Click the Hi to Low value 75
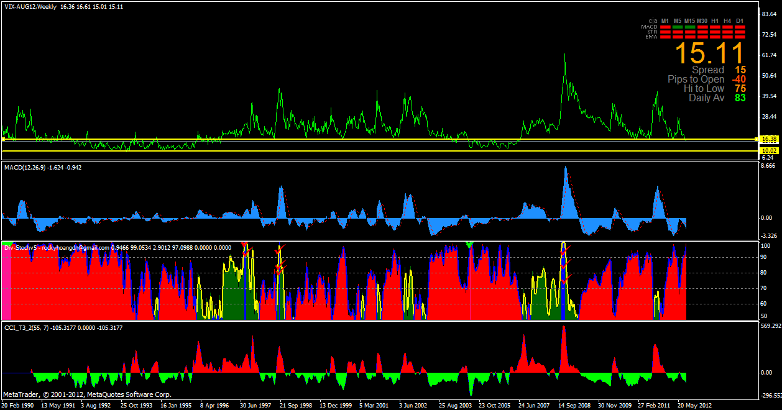 (x=740, y=89)
